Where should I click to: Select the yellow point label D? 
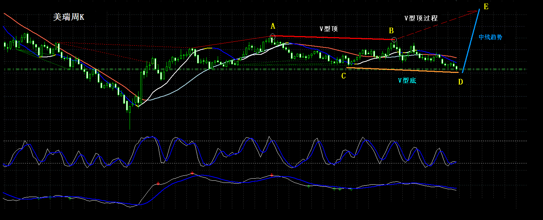(x=460, y=82)
